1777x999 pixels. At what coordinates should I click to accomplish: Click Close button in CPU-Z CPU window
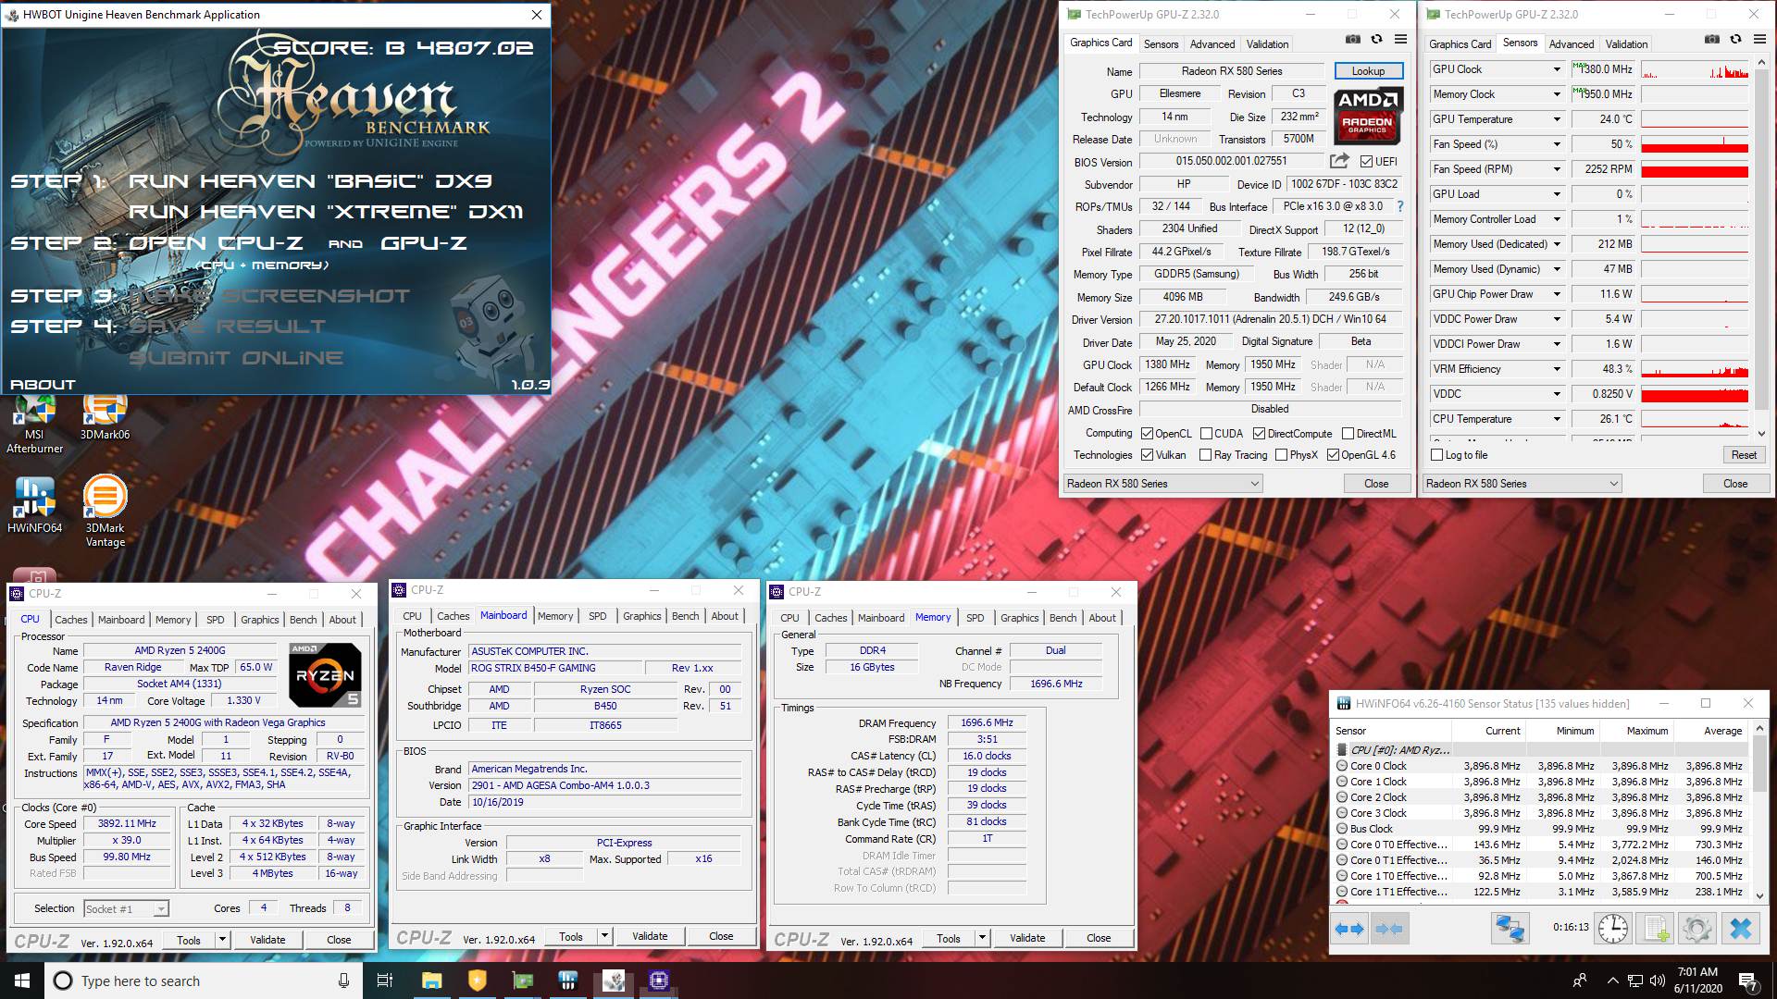[339, 940]
